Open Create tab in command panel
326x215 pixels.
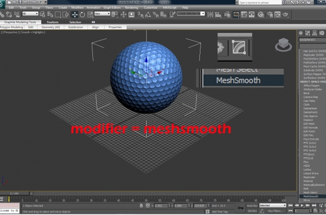coord(300,33)
